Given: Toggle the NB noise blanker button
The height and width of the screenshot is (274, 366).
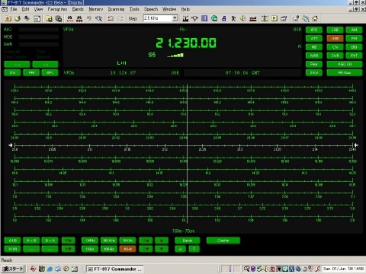Looking at the screenshot, I should click(x=314, y=47).
